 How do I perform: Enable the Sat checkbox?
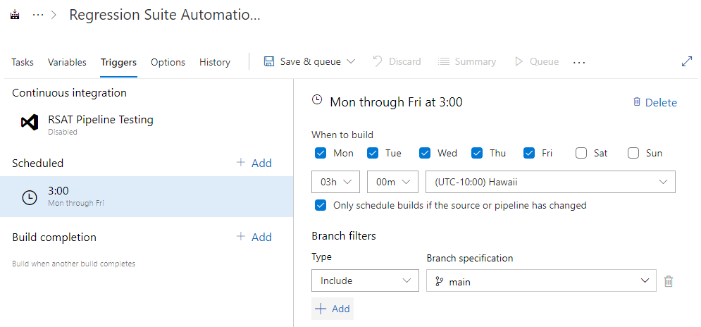(581, 153)
